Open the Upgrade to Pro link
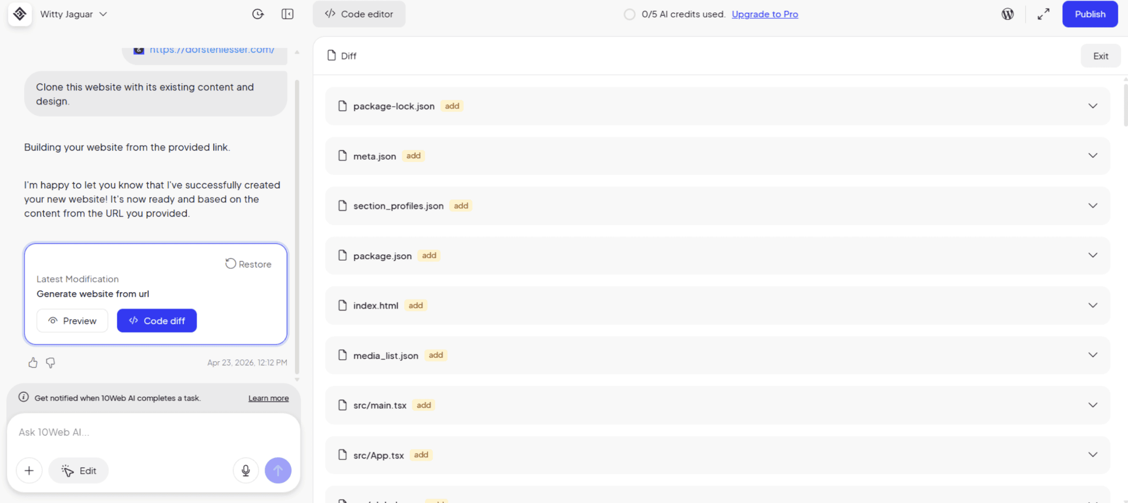The image size is (1128, 503). [x=765, y=14]
